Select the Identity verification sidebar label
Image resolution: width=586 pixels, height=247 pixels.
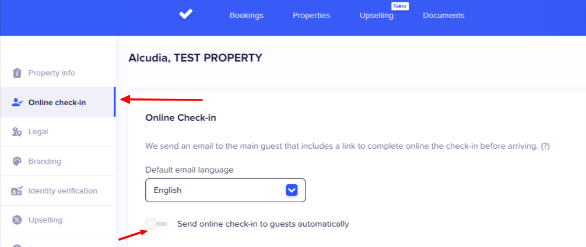pos(63,191)
